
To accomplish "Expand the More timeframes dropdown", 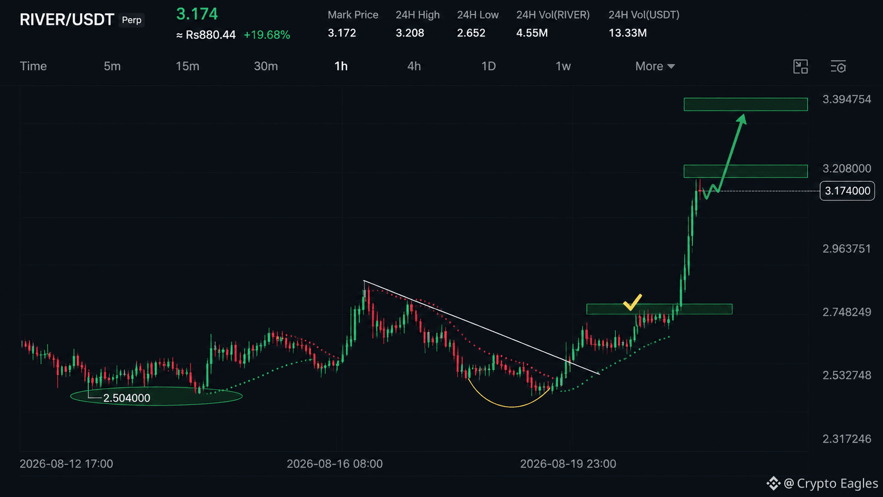I will (655, 66).
